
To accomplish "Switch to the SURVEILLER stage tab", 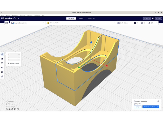I will click(91, 19).
